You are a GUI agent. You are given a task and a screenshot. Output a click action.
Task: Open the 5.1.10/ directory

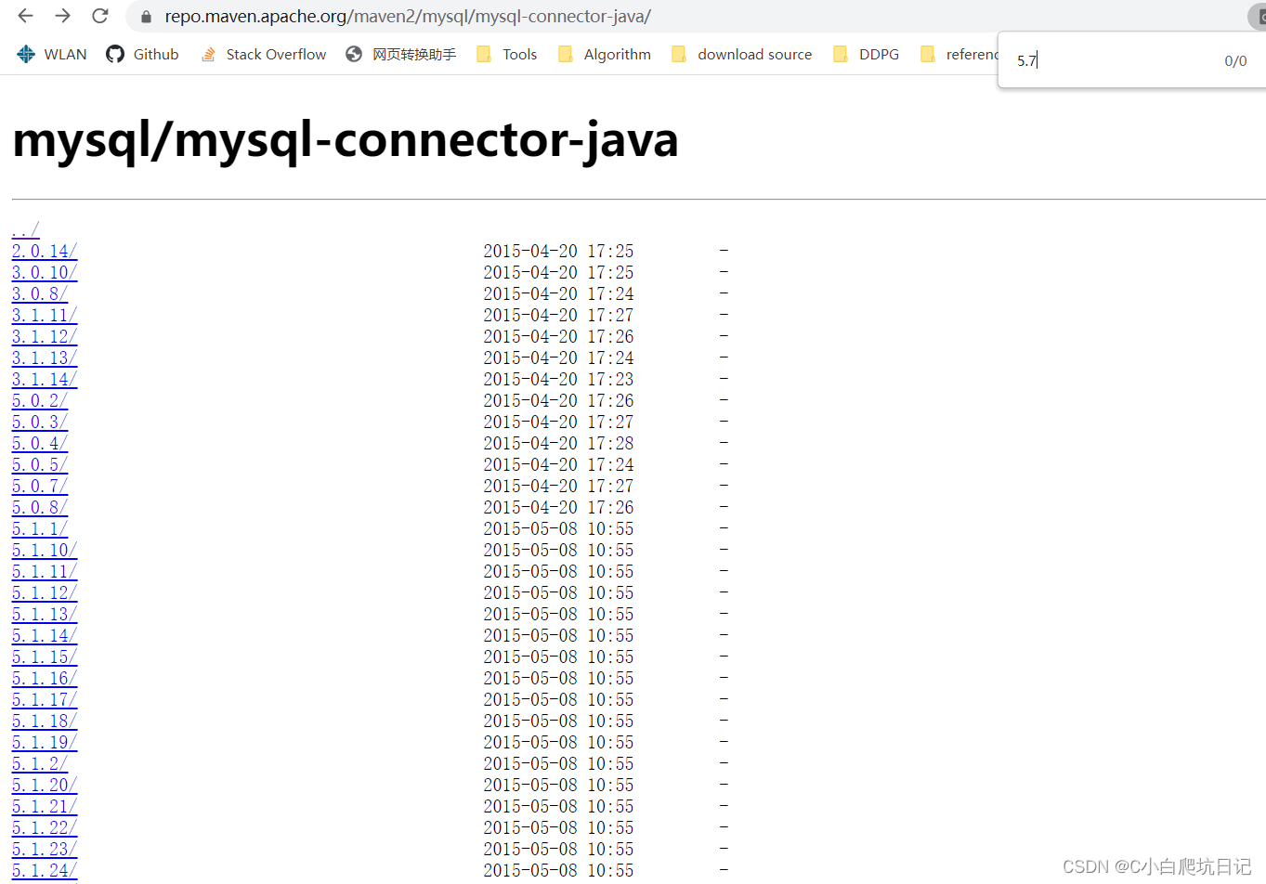pos(45,550)
